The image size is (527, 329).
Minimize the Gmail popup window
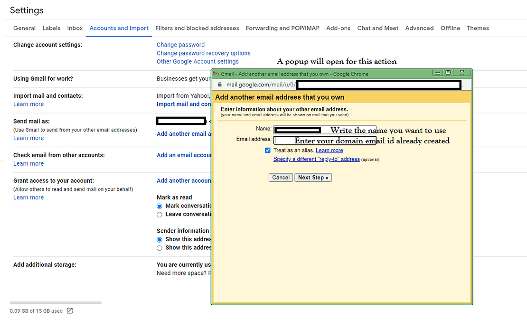tap(437, 73)
